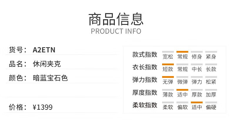
Task: Choose 修身 style option
Action: click(197, 56)
